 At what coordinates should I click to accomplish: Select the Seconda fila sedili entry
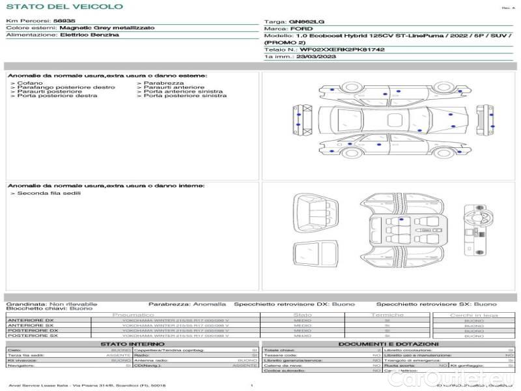[x=43, y=194]
